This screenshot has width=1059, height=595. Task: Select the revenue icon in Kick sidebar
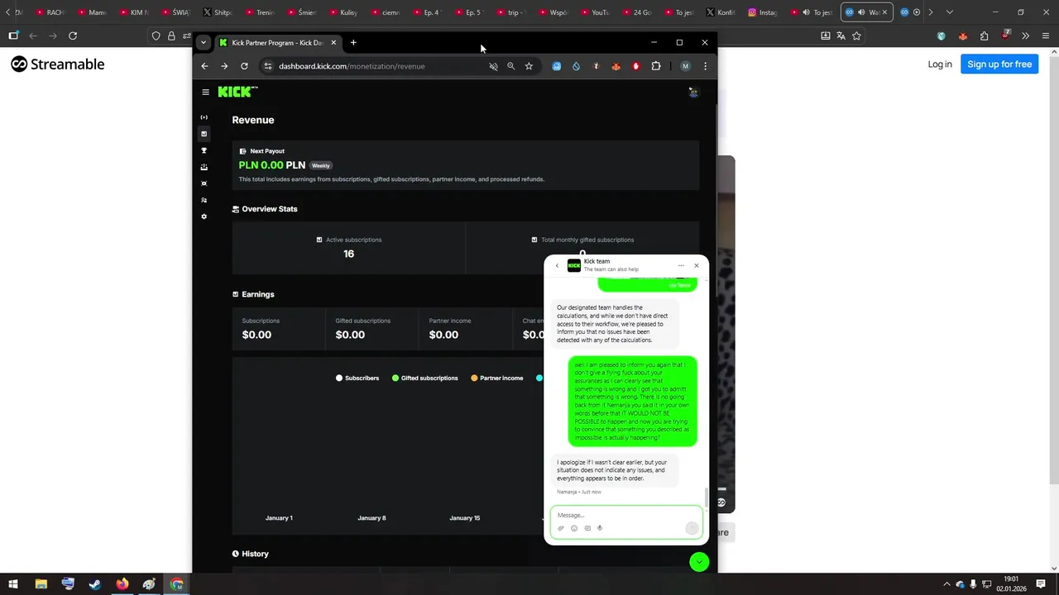[204, 134]
